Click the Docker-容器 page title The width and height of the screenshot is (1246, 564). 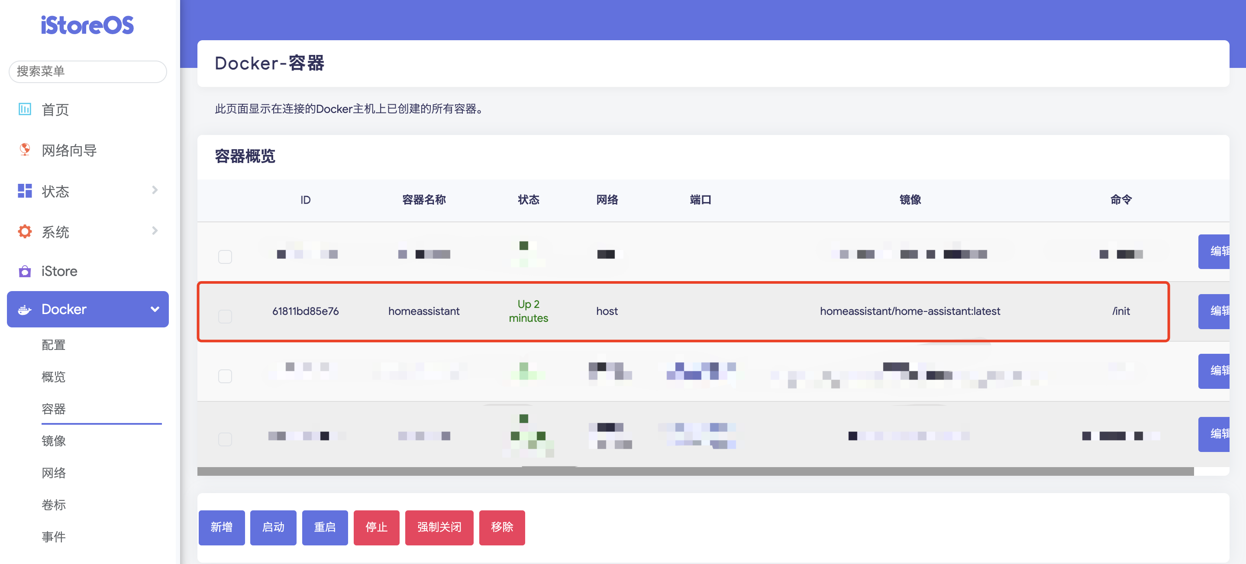(269, 63)
